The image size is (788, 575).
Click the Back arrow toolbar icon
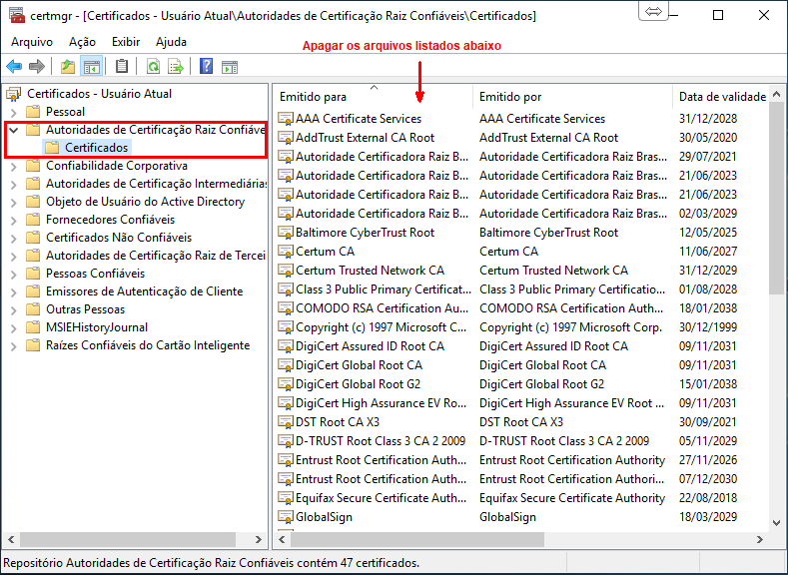tap(14, 67)
